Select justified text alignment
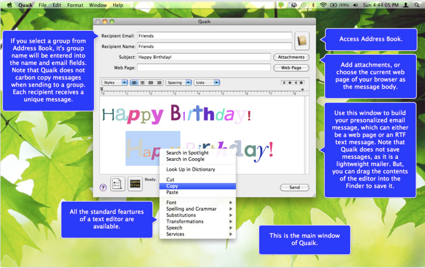Image resolution: width=425 pixels, height=268 pixels. [x=151, y=82]
